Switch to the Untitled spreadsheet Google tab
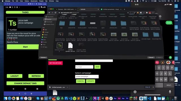The height and width of the screenshot is (101, 181). pos(111,9)
